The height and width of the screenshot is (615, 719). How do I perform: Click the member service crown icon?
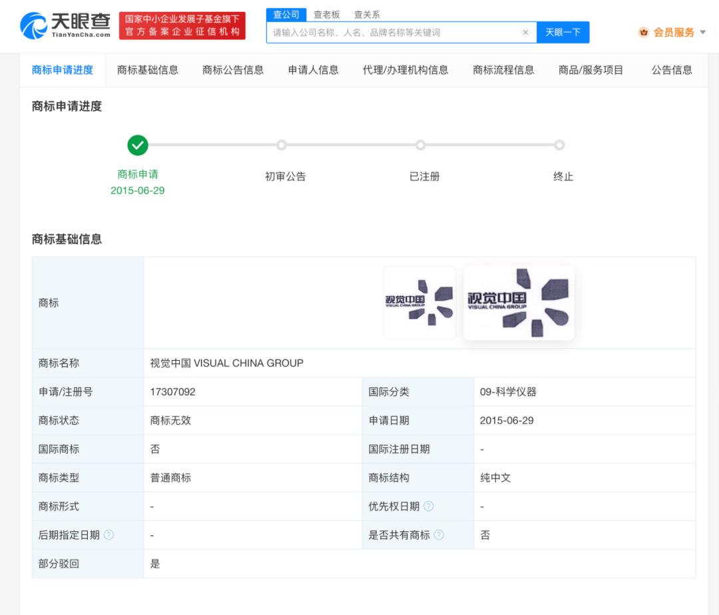pyautogui.click(x=643, y=32)
